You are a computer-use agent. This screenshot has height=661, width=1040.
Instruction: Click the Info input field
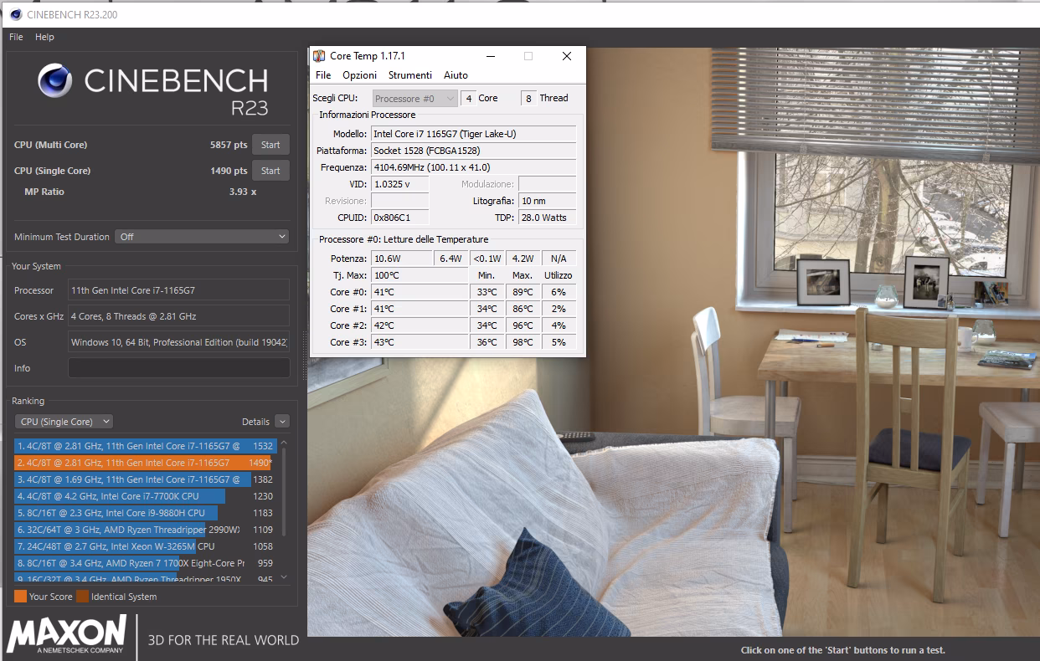tap(178, 368)
